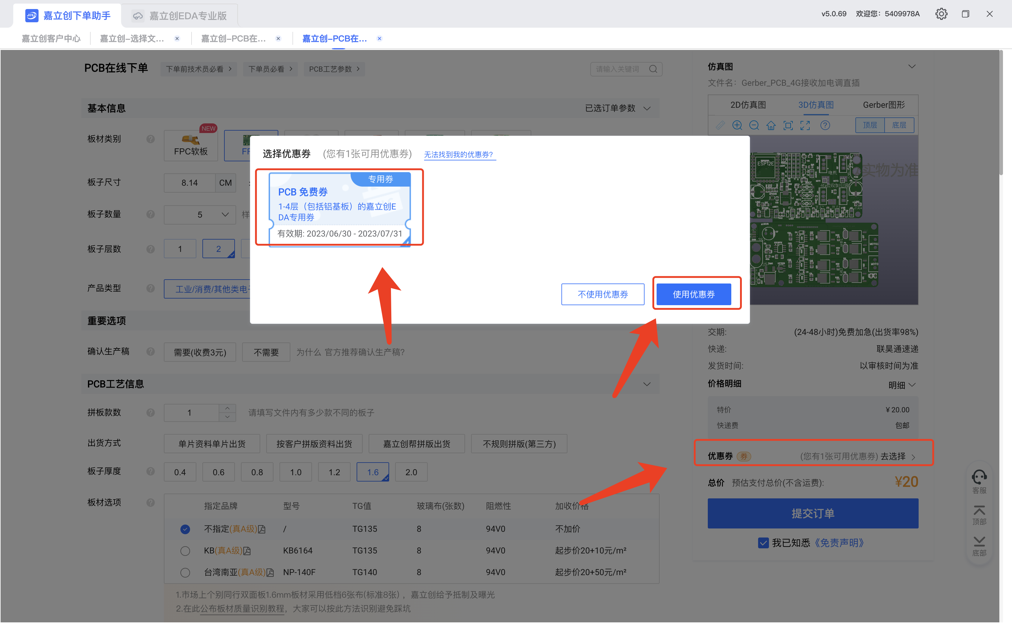Click the 提交订单 button

tap(813, 513)
